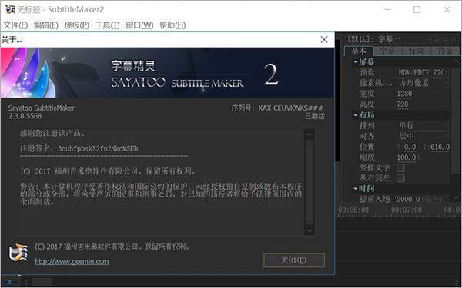Click the 已激活 status text
462x288 pixels.
click(315, 117)
